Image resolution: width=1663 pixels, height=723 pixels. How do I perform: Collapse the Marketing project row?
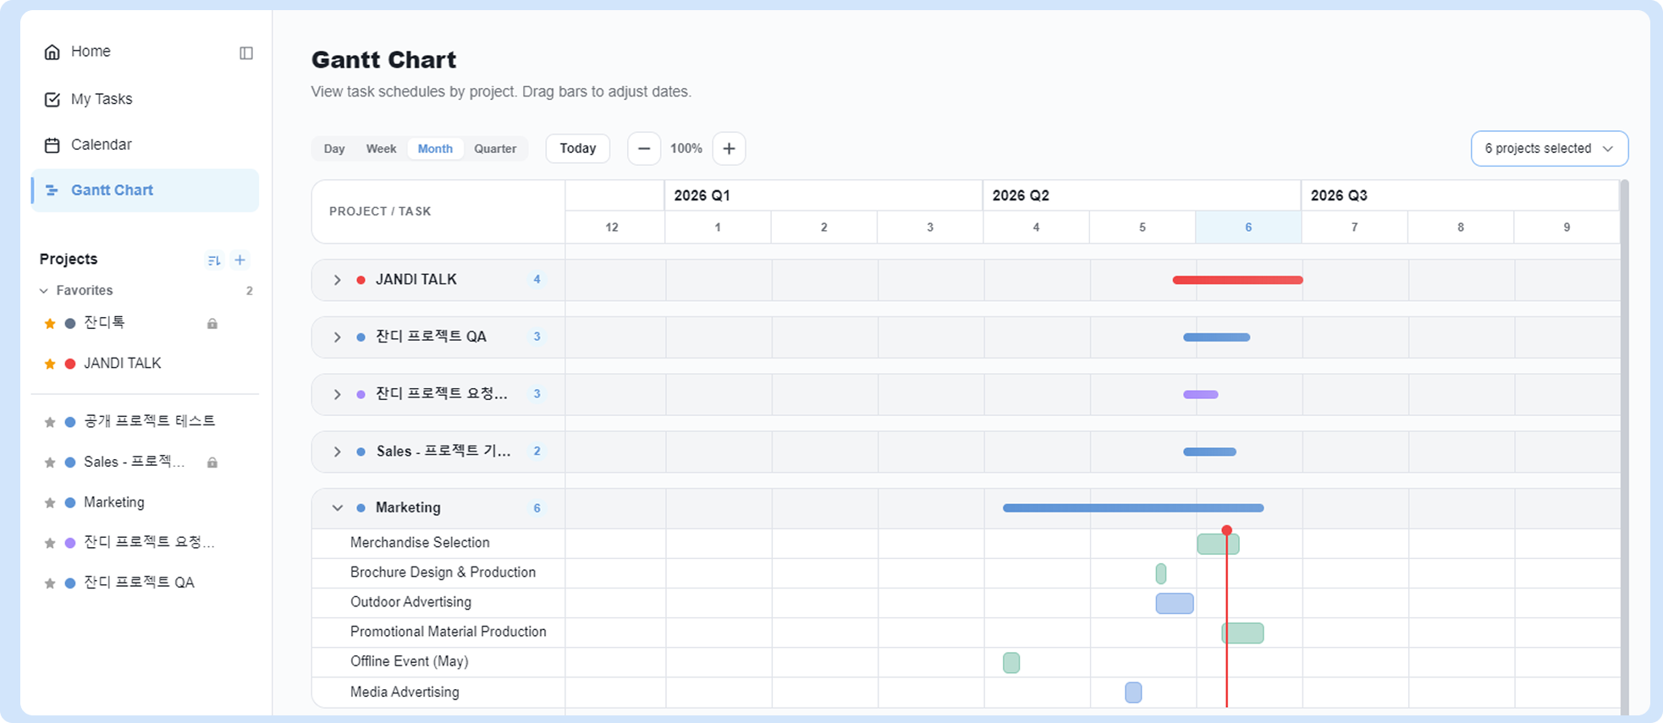tap(338, 508)
